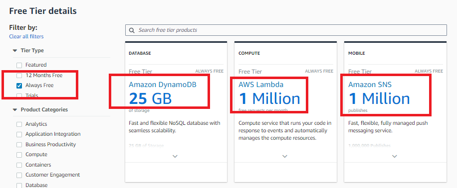The width and height of the screenshot is (457, 188).
Task: Select the Database category checkbox
Action: coord(19,186)
